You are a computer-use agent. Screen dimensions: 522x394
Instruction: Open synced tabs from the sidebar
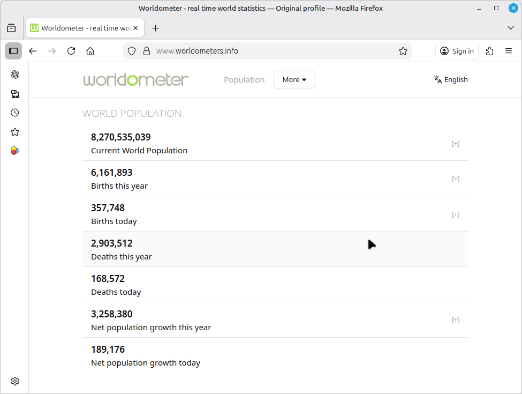15,94
